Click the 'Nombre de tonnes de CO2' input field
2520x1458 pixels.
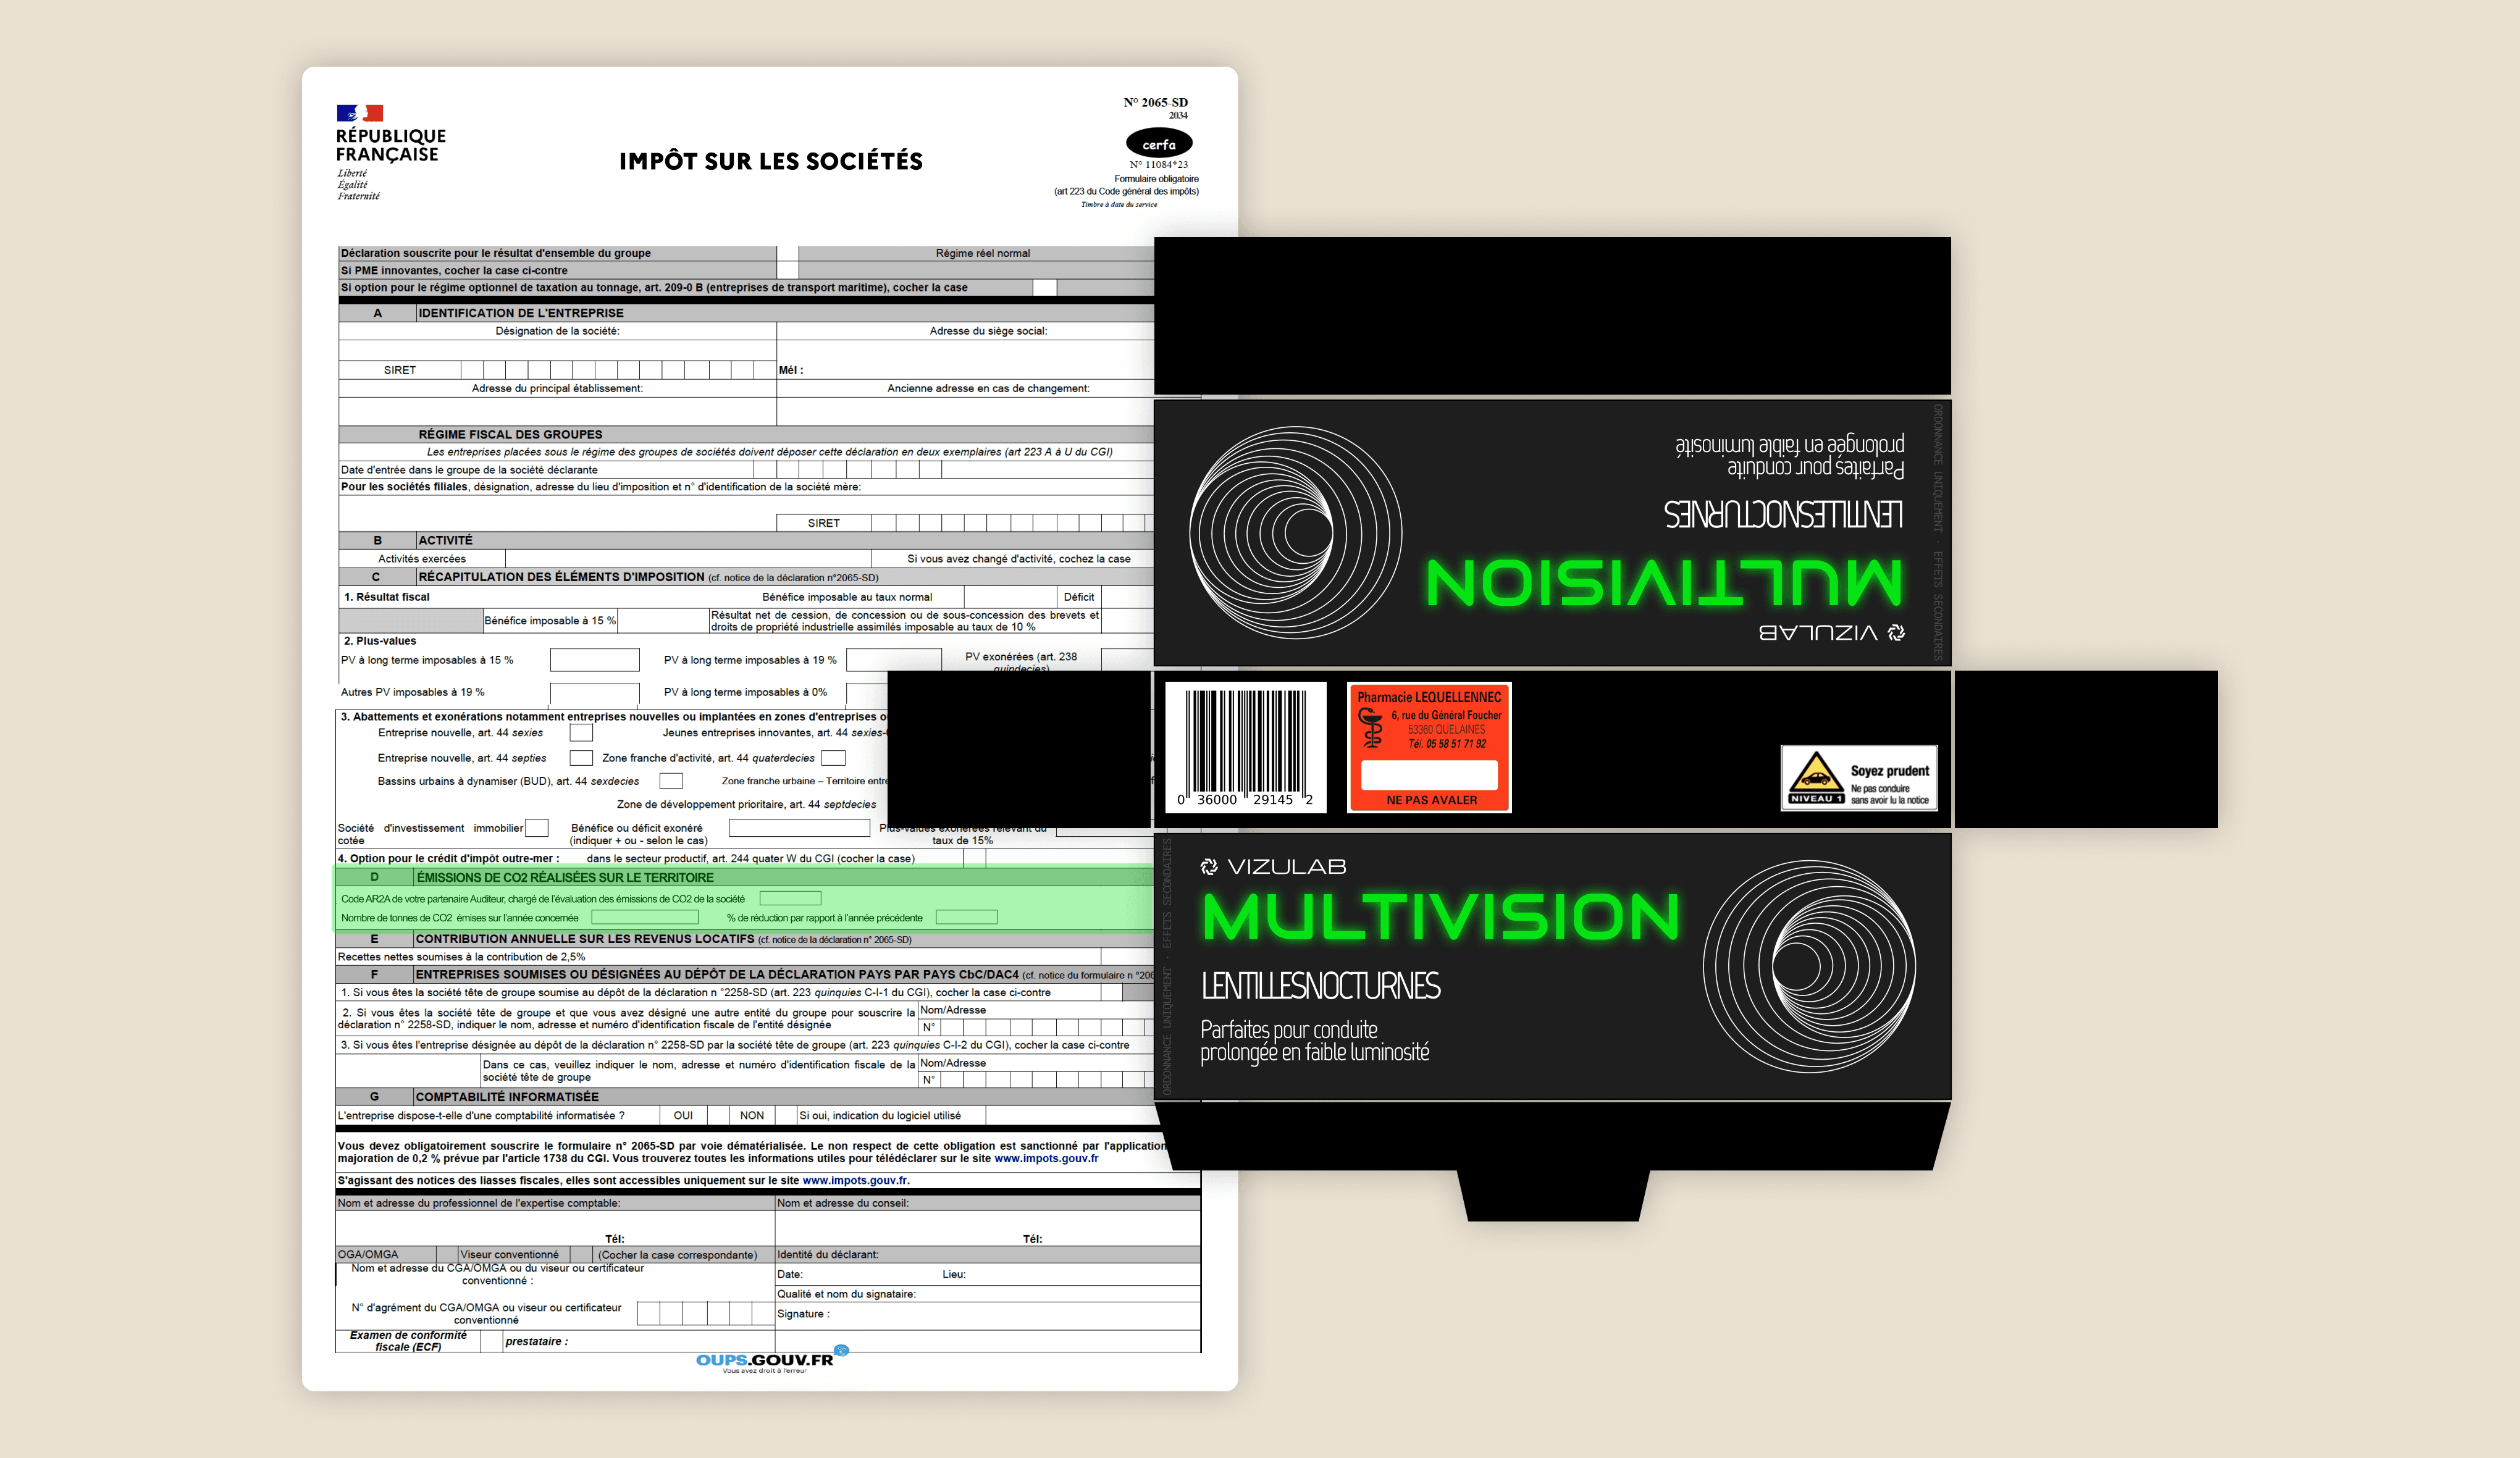tap(644, 917)
